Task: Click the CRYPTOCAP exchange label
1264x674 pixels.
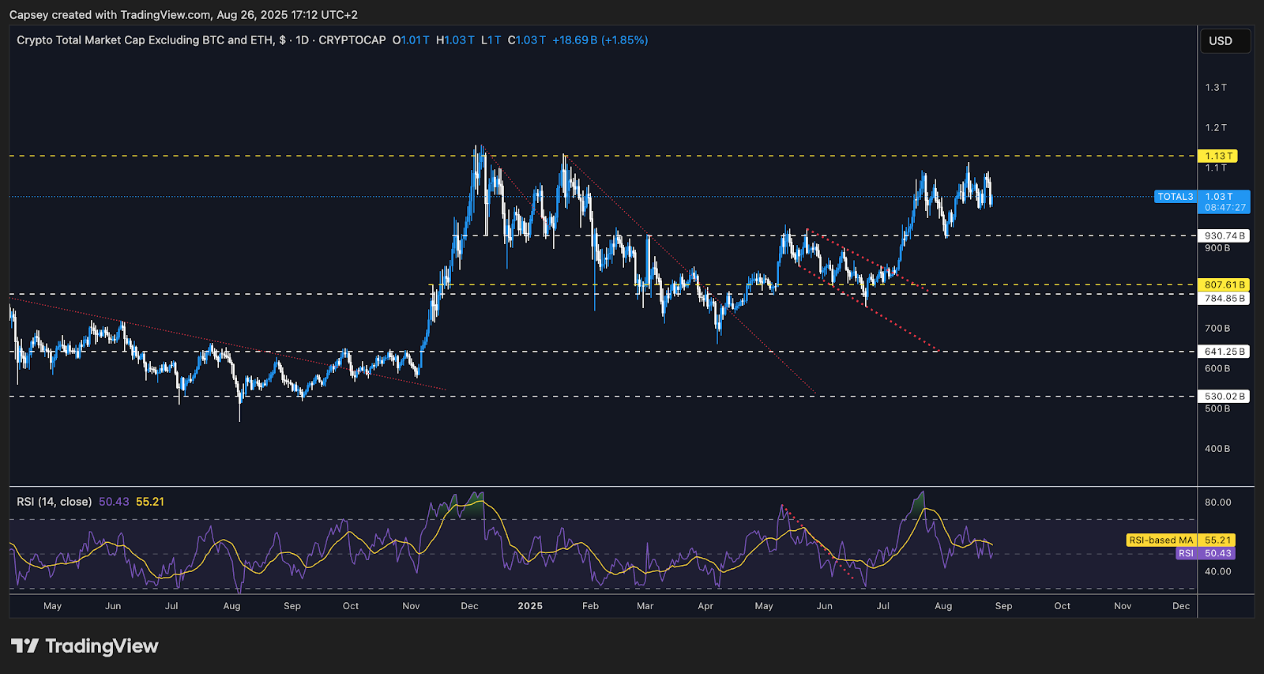Action: (352, 40)
